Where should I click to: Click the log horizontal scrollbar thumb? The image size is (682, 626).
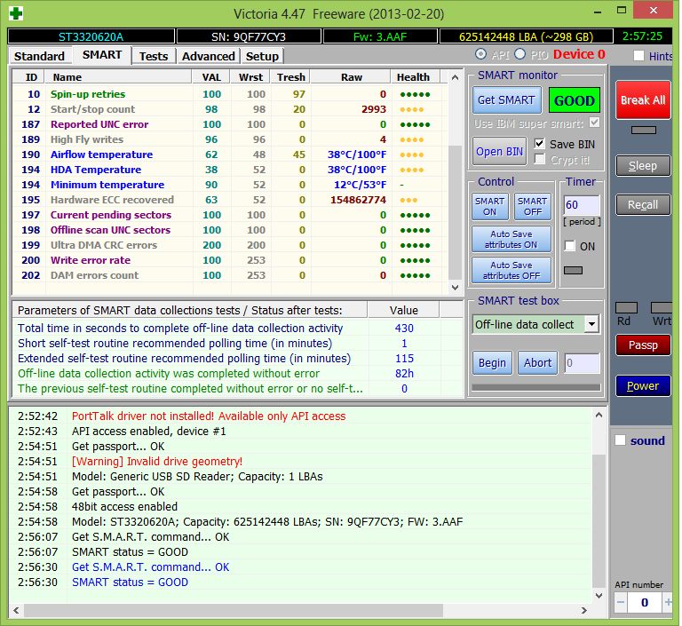pos(234,610)
